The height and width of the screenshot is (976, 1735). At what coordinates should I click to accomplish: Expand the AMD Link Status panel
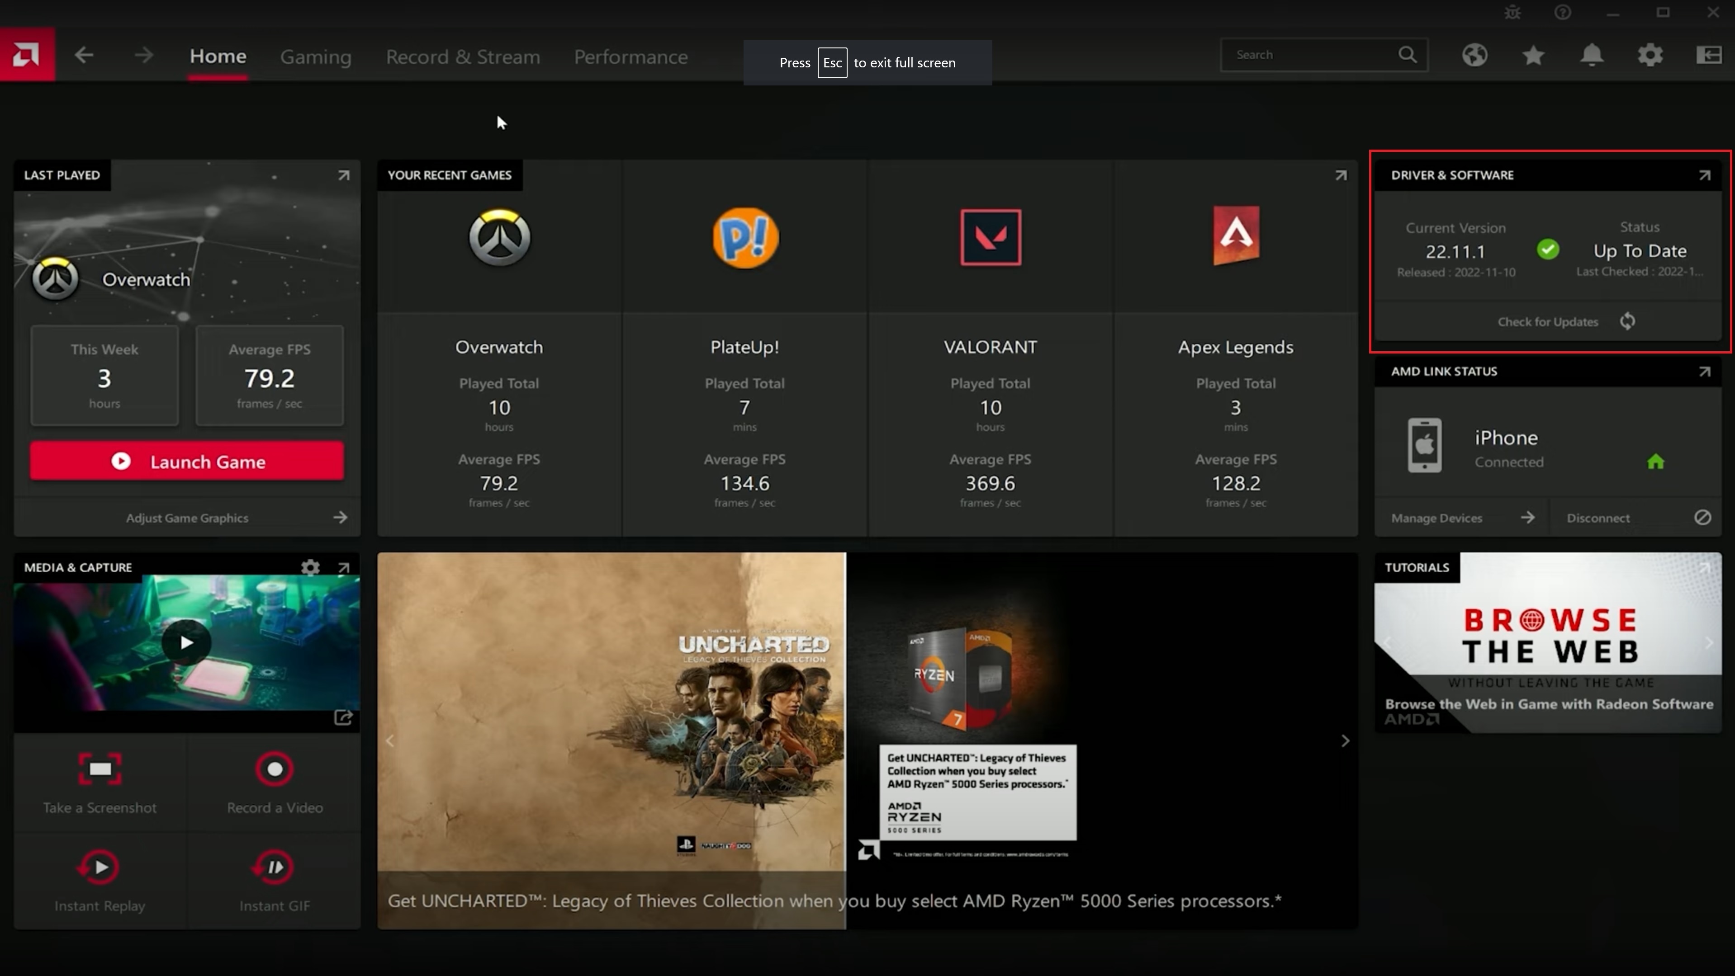1705,371
